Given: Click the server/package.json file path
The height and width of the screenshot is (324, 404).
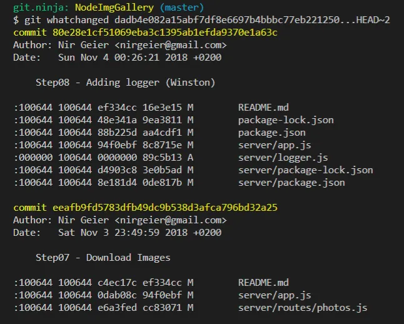Looking at the screenshot, I should click(x=291, y=182).
